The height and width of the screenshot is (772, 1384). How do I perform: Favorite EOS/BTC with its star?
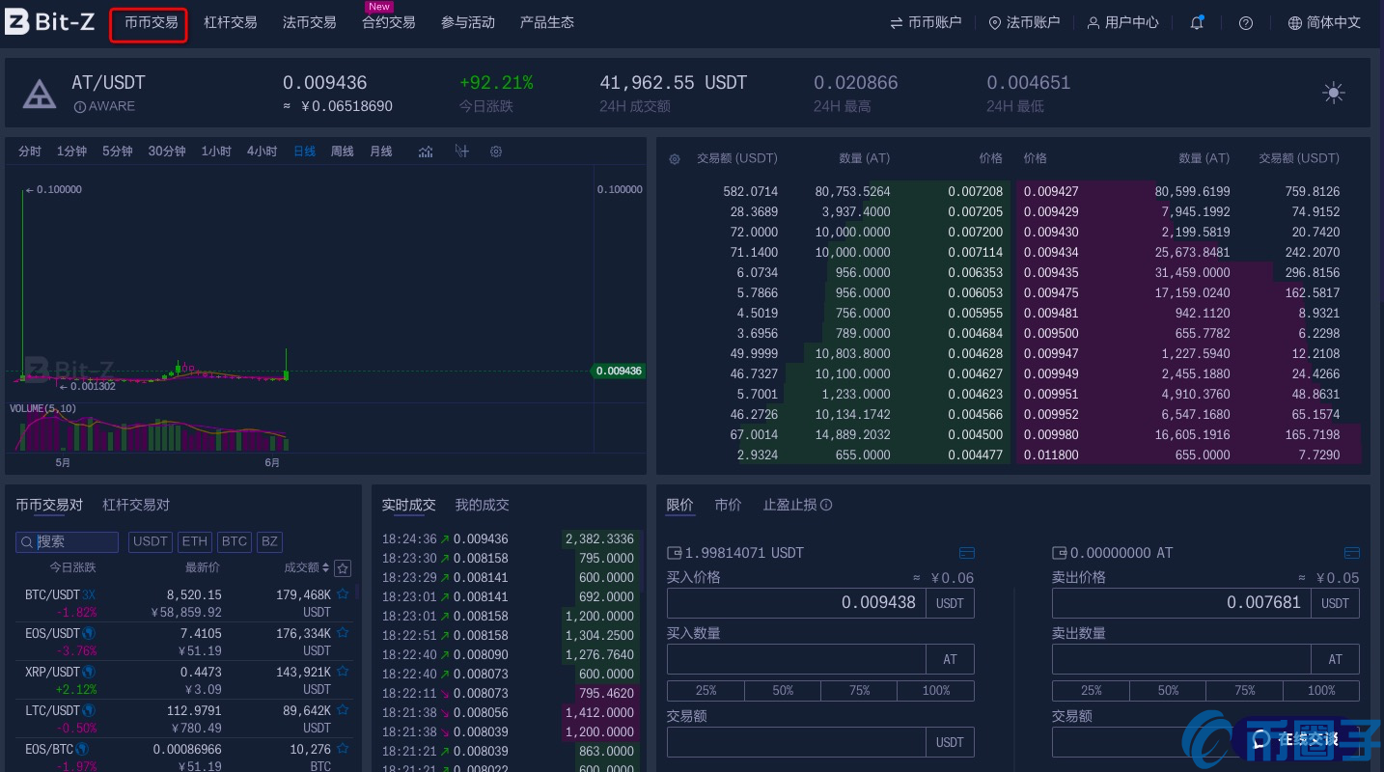click(x=343, y=749)
